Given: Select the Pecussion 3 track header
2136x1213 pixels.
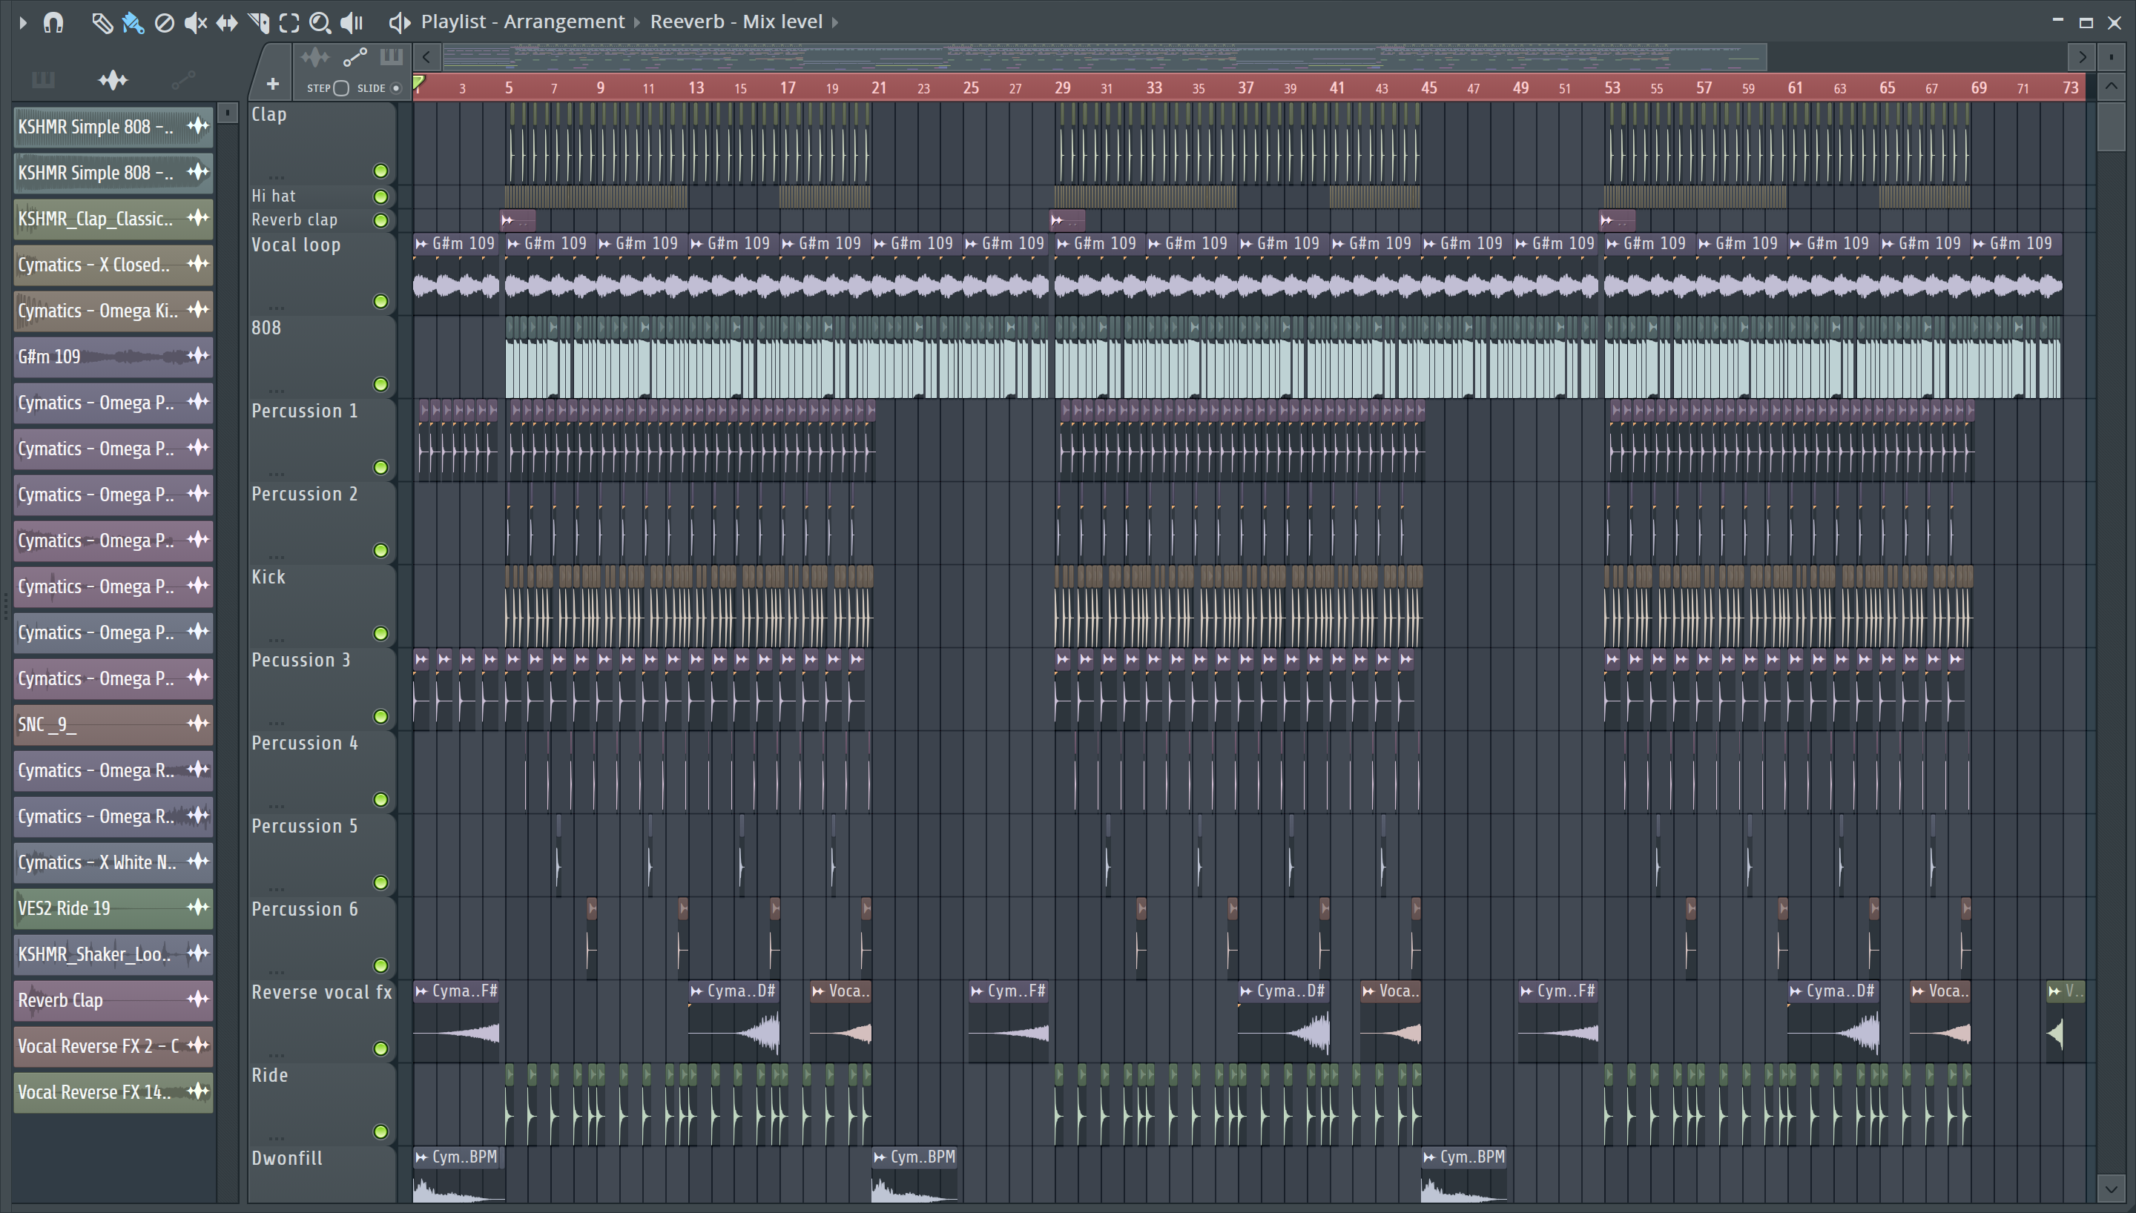Looking at the screenshot, I should [322, 689].
